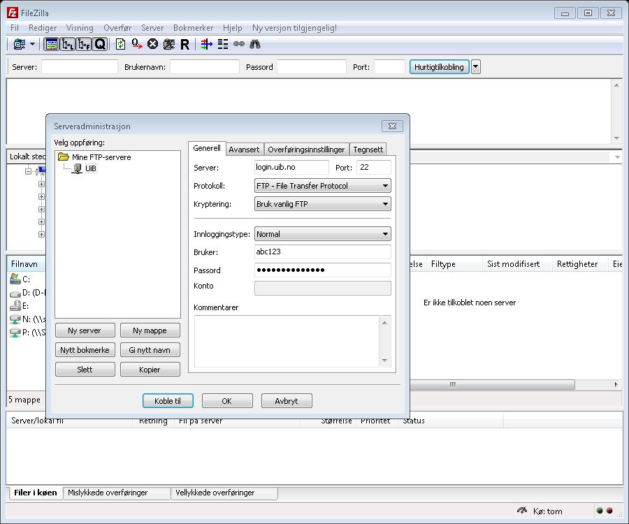The image size is (629, 524).
Task: Click the reconnect R icon
Action: 185,44
